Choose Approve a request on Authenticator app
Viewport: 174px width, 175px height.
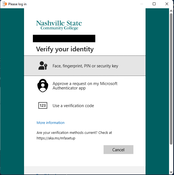(x=85, y=86)
